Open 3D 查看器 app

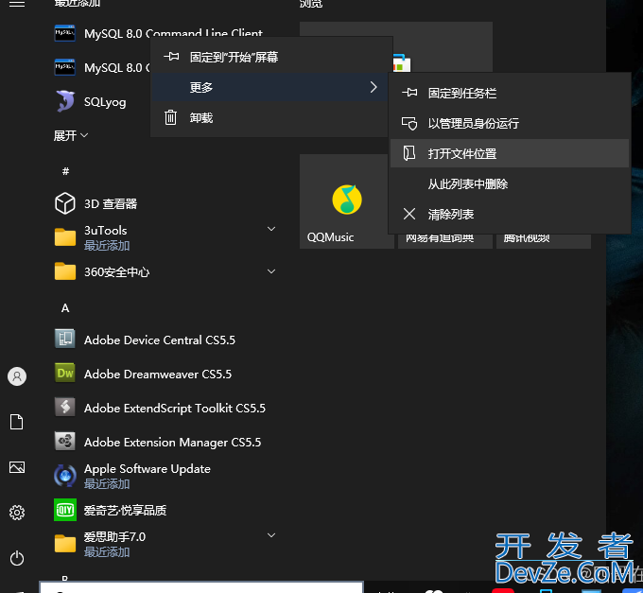pos(110,204)
